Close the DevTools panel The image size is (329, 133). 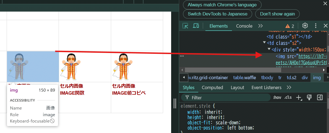coord(325,26)
